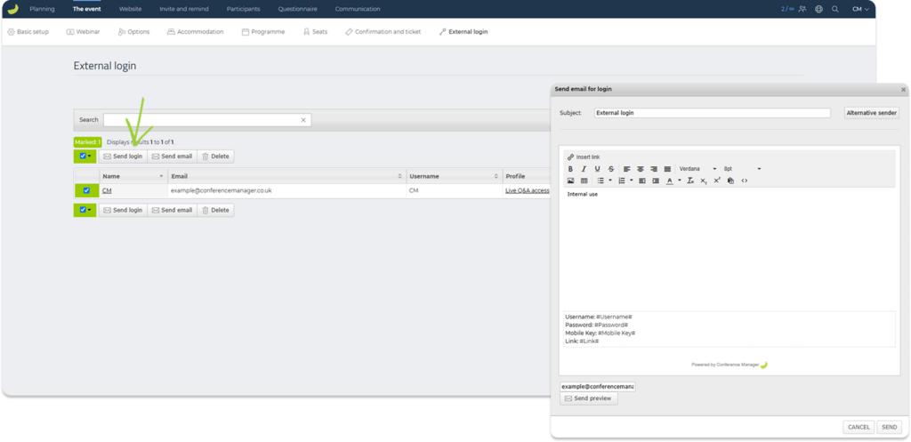Click the Alternative sender button
The height and width of the screenshot is (442, 911).
click(x=872, y=113)
